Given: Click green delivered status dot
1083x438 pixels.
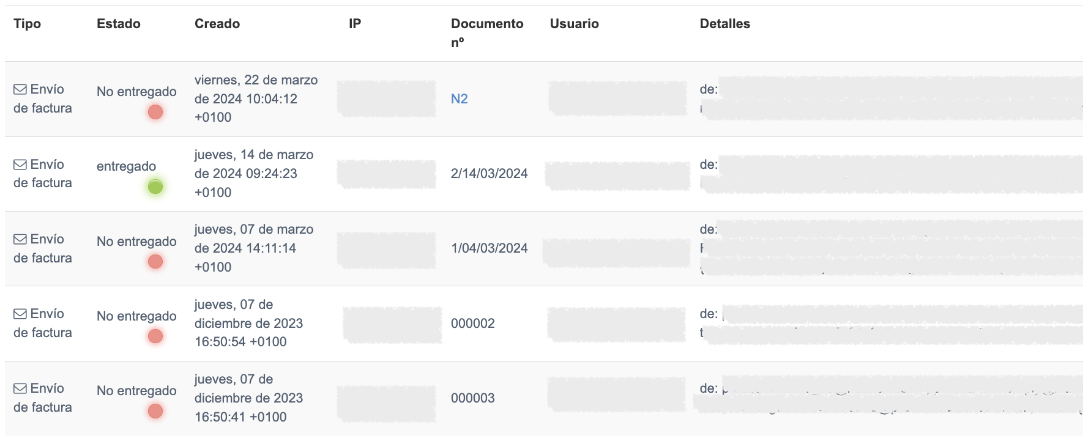Looking at the screenshot, I should pos(155,187).
